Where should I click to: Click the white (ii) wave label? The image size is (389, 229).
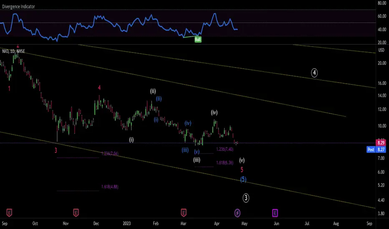(153, 91)
